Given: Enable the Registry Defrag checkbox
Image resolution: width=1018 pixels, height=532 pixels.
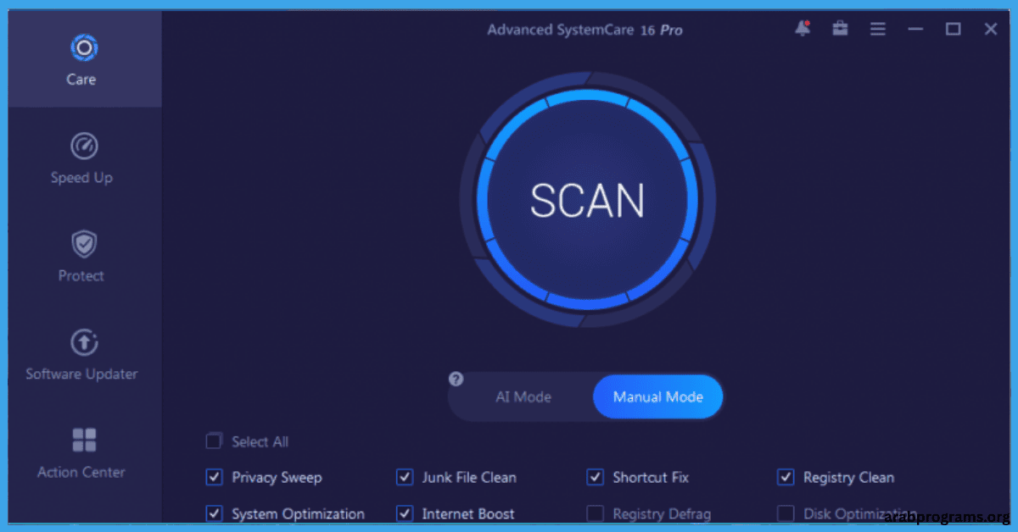Looking at the screenshot, I should click(596, 513).
